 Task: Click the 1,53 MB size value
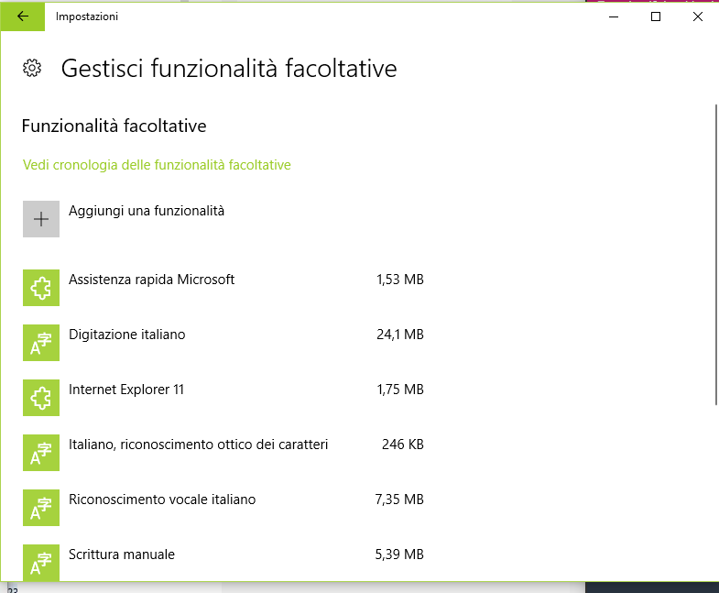tap(400, 279)
